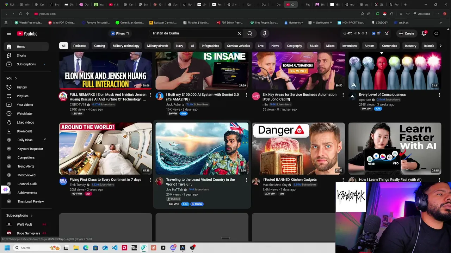Open Jack Roberts channel name

[x=175, y=104]
